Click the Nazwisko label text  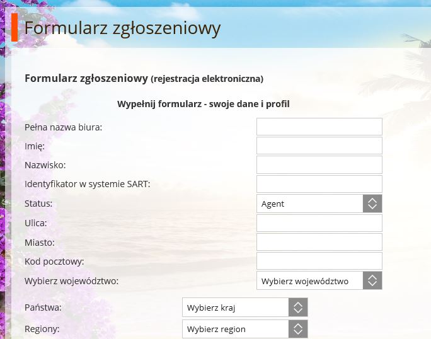[x=45, y=165]
